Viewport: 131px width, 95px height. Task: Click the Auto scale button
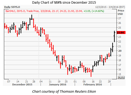pyautogui.click(x=121, y=78)
